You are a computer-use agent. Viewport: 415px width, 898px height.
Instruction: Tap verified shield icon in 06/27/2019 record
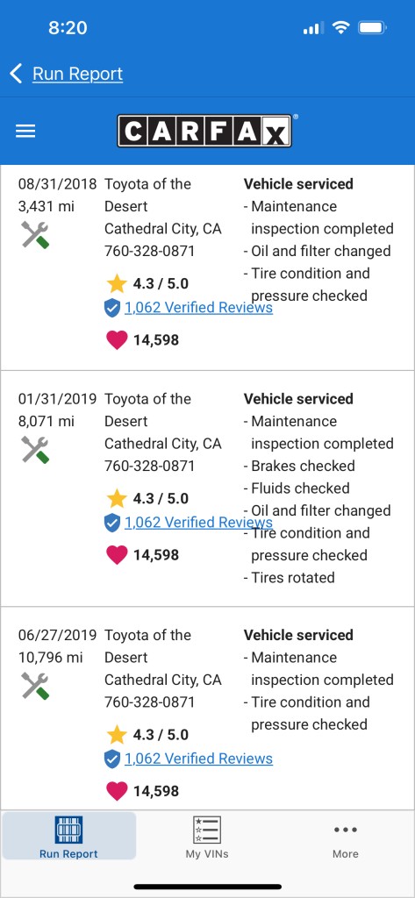point(112,759)
